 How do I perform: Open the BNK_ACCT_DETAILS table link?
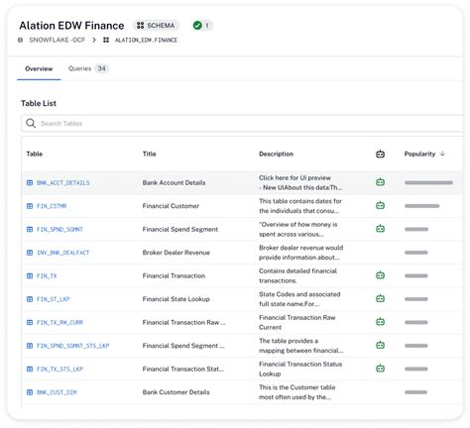[x=63, y=182]
